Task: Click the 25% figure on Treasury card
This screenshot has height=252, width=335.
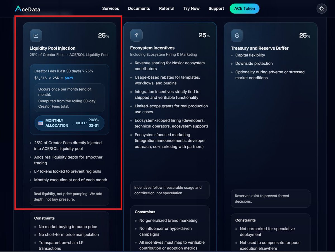Action: coord(305,35)
